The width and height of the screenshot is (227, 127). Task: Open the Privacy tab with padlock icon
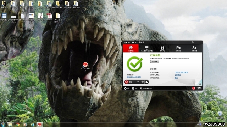pos(162,48)
